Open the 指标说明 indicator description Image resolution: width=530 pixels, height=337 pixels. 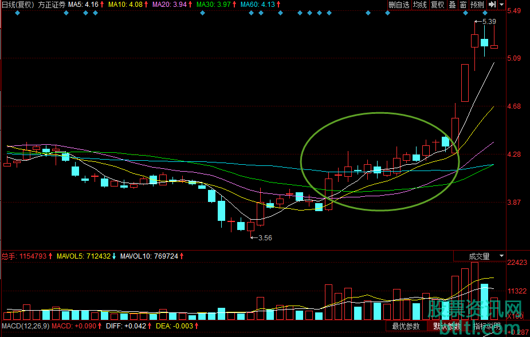click(x=487, y=326)
